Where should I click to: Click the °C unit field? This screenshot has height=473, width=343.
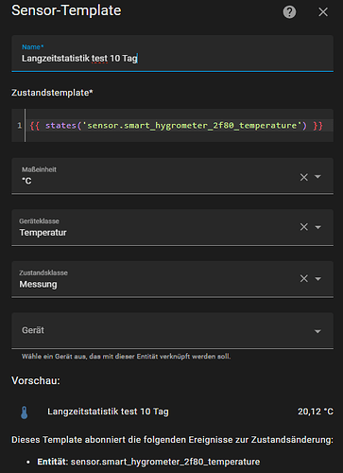point(172,176)
